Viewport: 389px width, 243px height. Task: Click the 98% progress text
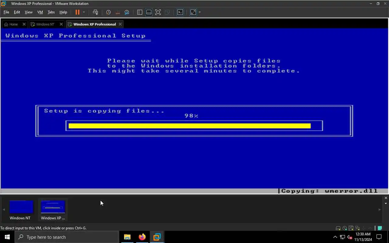point(191,116)
